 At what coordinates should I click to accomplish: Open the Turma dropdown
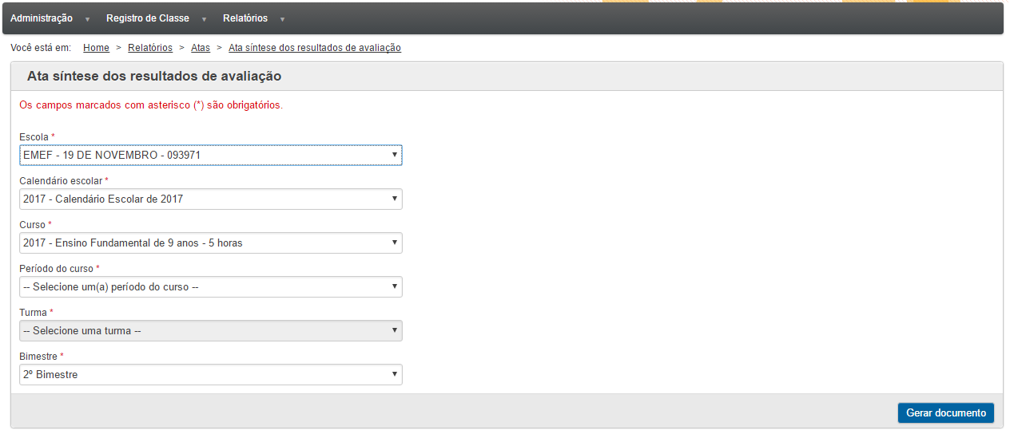pyautogui.click(x=211, y=330)
